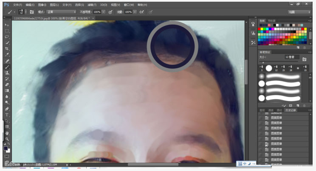
Task: Select the hard round brush thumbnail
Action: coord(269,68)
